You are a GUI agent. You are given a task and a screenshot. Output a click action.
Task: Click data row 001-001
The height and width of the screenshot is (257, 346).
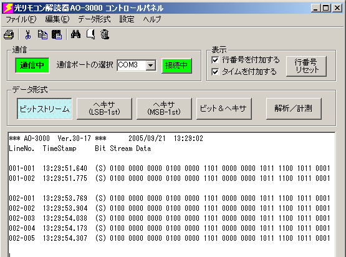(170, 168)
